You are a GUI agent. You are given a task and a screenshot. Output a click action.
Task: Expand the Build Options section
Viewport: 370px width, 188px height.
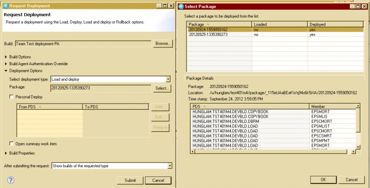[6, 57]
